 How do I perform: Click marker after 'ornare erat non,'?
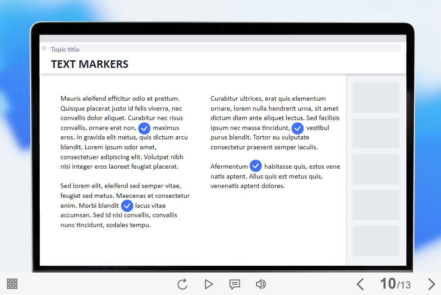pos(144,128)
